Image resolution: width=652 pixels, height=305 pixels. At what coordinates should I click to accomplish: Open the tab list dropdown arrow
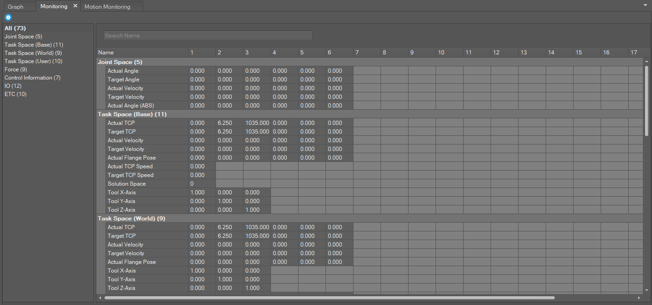pyautogui.click(x=645, y=4)
